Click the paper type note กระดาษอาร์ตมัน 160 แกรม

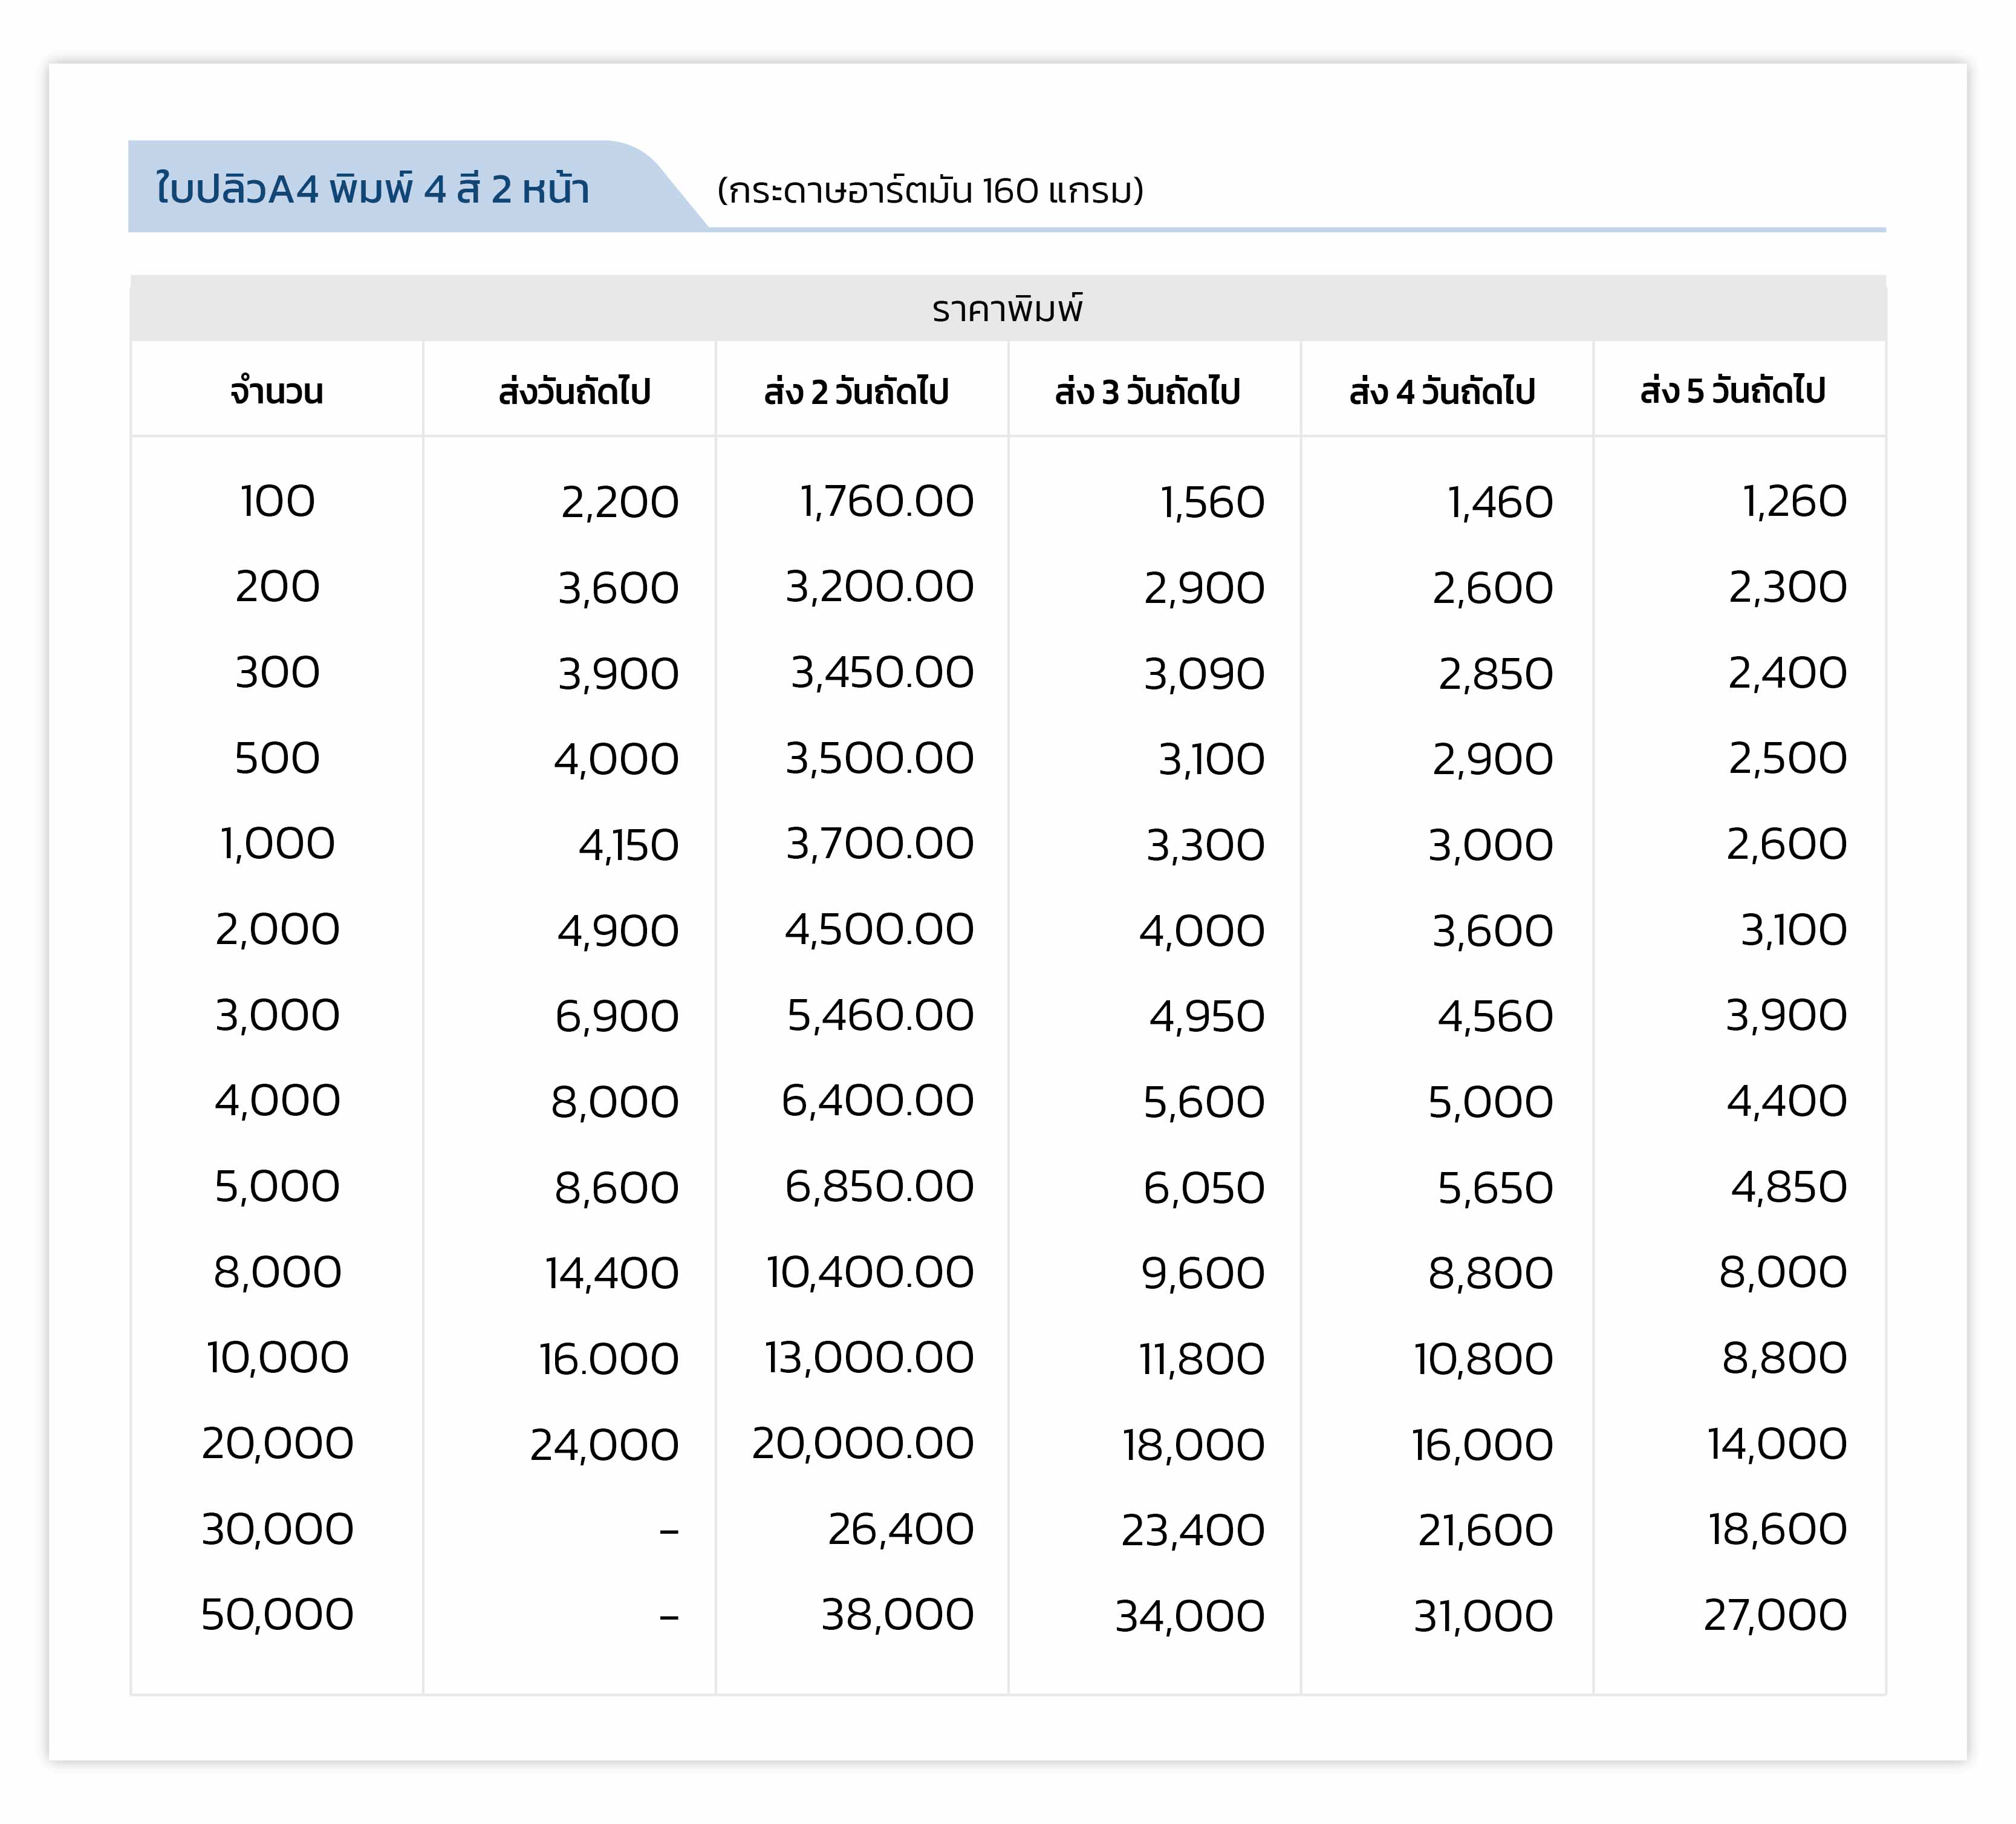point(930,190)
